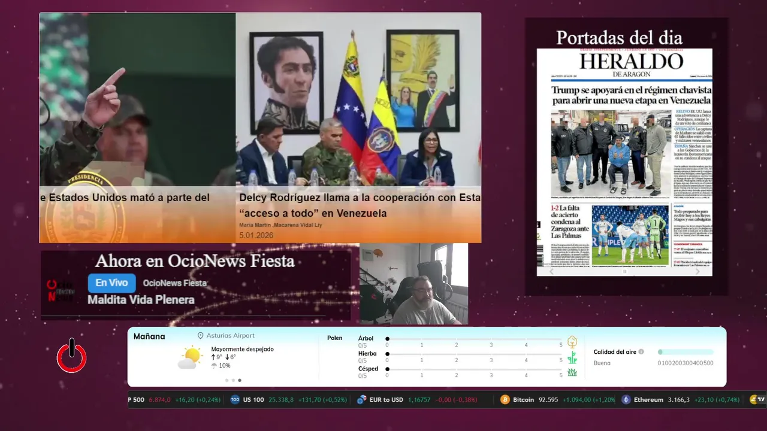The width and height of the screenshot is (767, 431).
Task: Click the orange Bitcoin icon in ticker
Action: (505, 400)
